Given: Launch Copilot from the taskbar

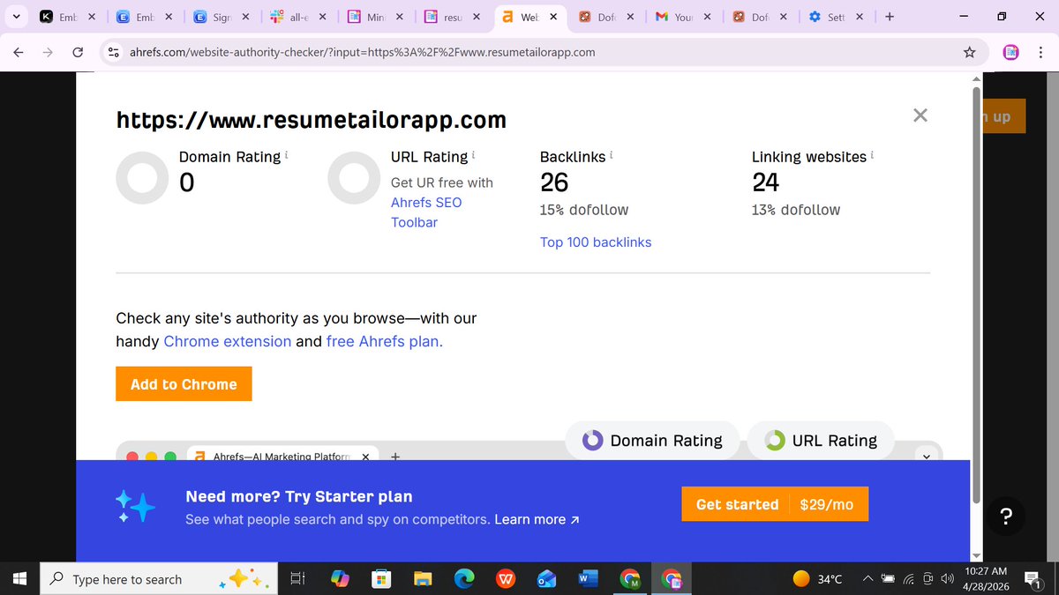Looking at the screenshot, I should 340,579.
